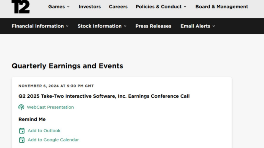The height and width of the screenshot is (148, 264).
Task: Click the T2 Take-Two logo
Action: click(x=20, y=7)
